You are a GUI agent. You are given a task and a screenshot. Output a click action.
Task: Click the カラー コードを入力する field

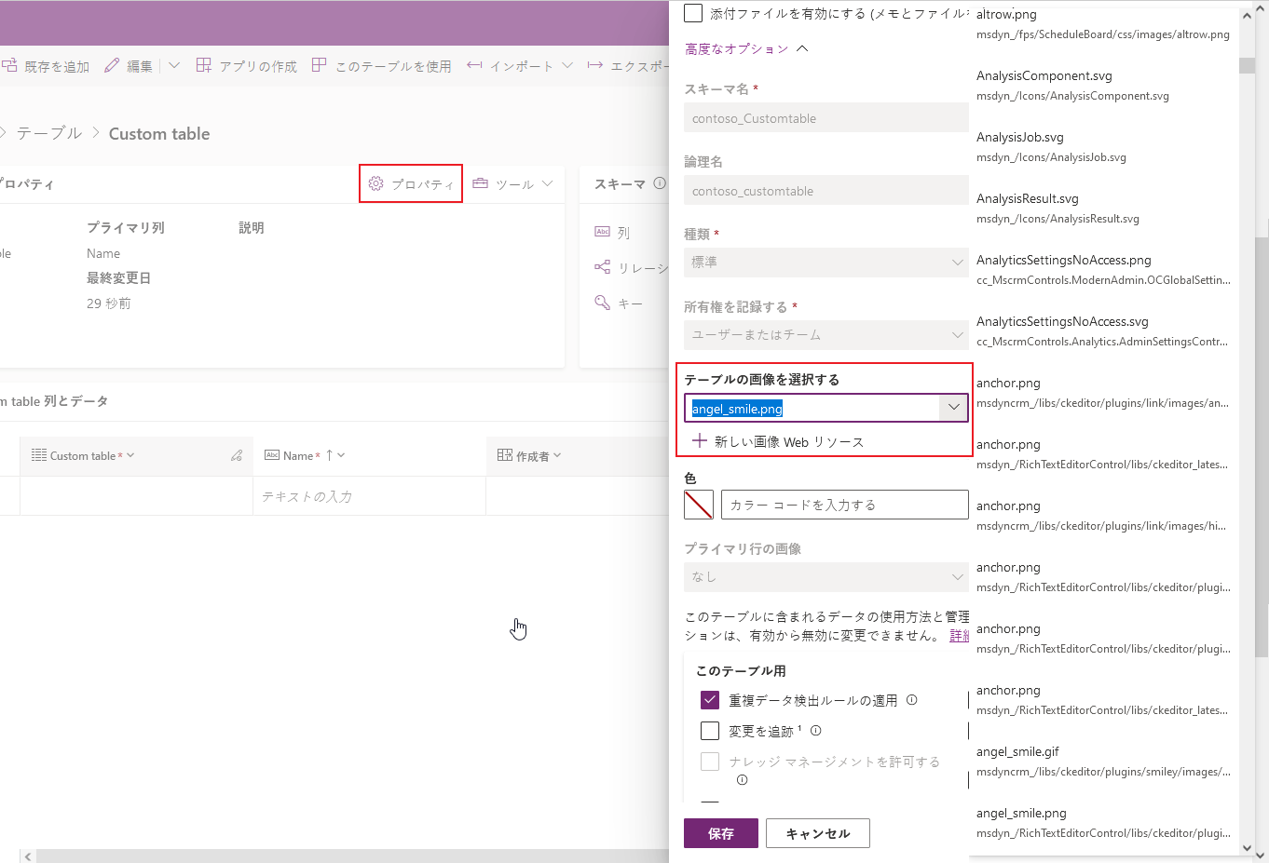pyautogui.click(x=845, y=505)
